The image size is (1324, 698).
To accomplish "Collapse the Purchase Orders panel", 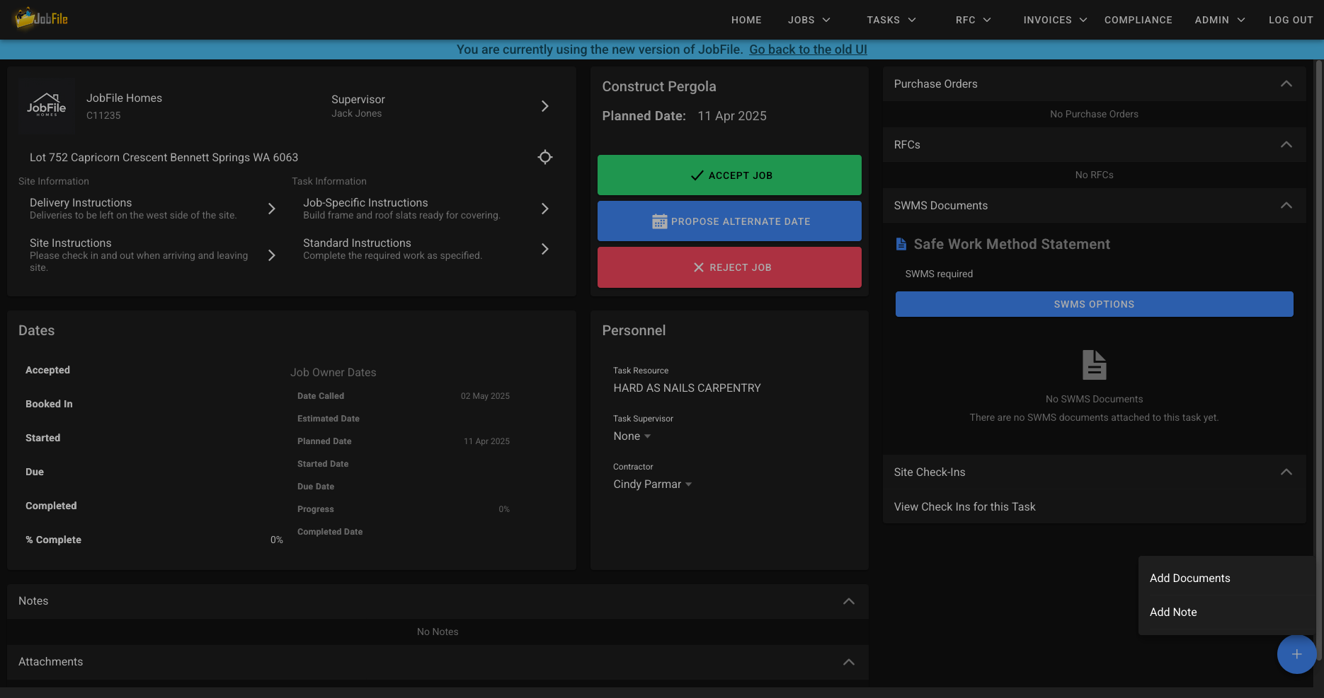I will coord(1286,84).
